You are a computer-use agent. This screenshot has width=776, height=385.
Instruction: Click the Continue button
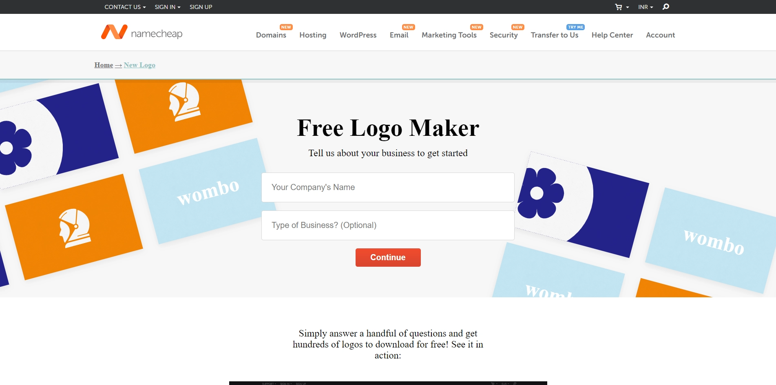coord(387,257)
